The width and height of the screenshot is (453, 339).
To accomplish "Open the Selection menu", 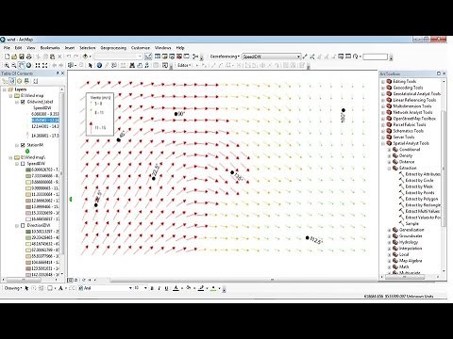I will (87, 48).
